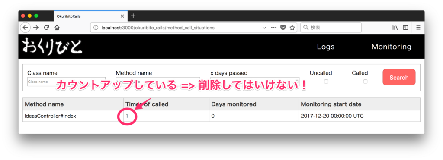Click the Monitoring start date column header

(360, 104)
